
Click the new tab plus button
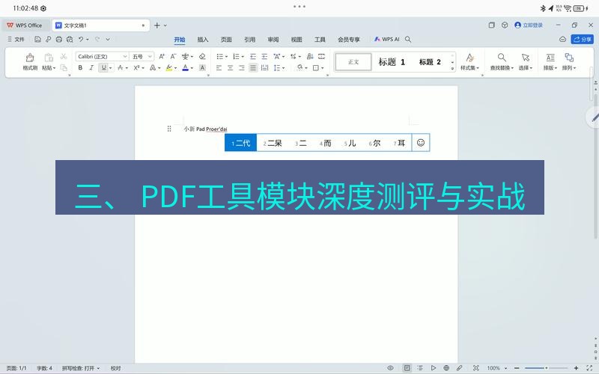click(x=157, y=25)
